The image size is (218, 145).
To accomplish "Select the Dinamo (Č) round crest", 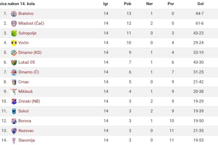I will pyautogui.click(x=14, y=72).
